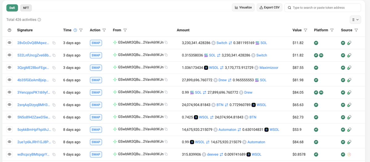Copy signature 2srqAqGtzyq8MH3

tap(54, 105)
